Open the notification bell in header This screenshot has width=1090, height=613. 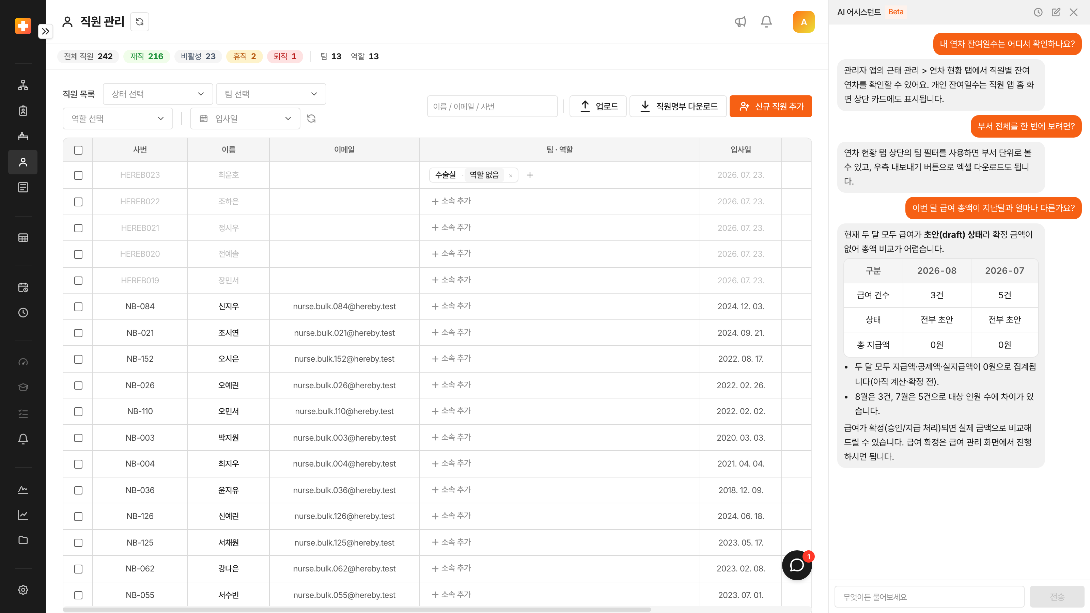click(x=766, y=21)
